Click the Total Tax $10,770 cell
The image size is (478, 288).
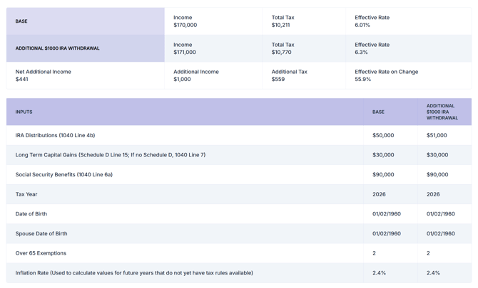(x=283, y=48)
